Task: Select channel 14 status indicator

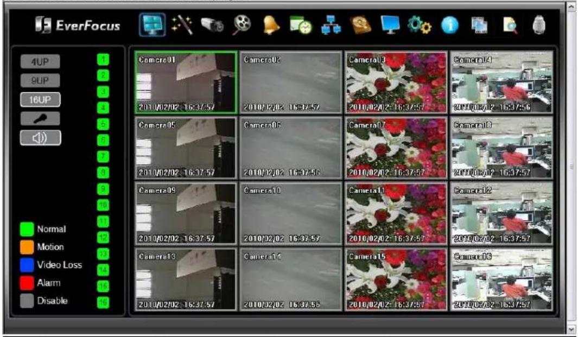Action: click(103, 270)
